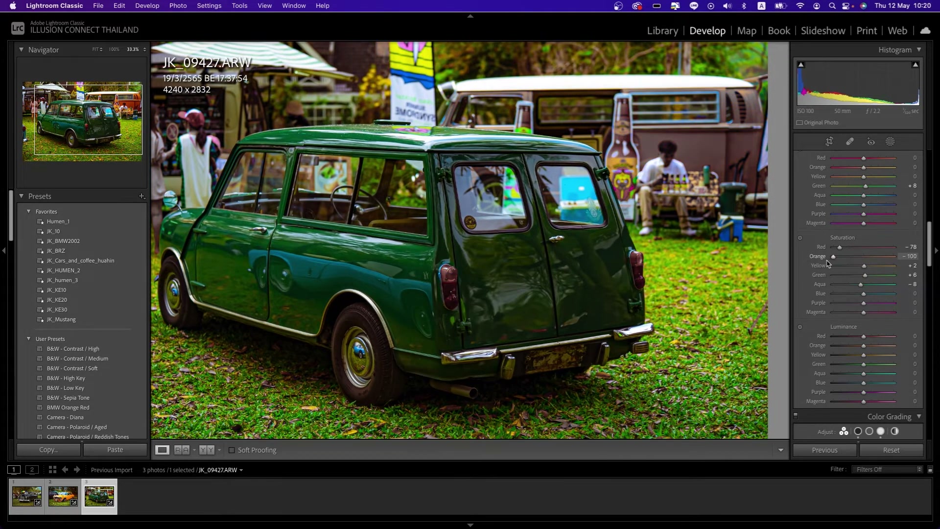Open the Settings menu
This screenshot has width=940, height=529.
click(209, 6)
